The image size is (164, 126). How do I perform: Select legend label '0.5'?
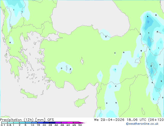[x=9, y=125]
